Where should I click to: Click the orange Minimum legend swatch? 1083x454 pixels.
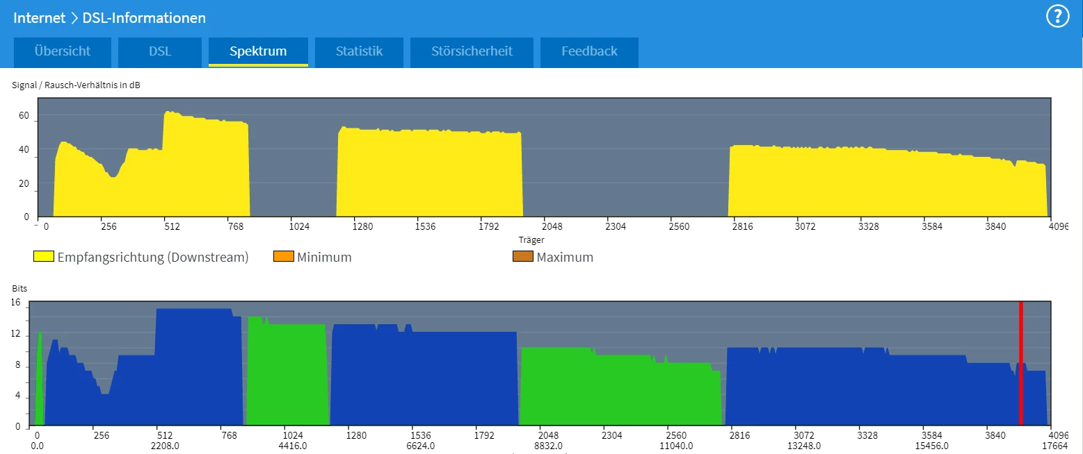tap(284, 257)
